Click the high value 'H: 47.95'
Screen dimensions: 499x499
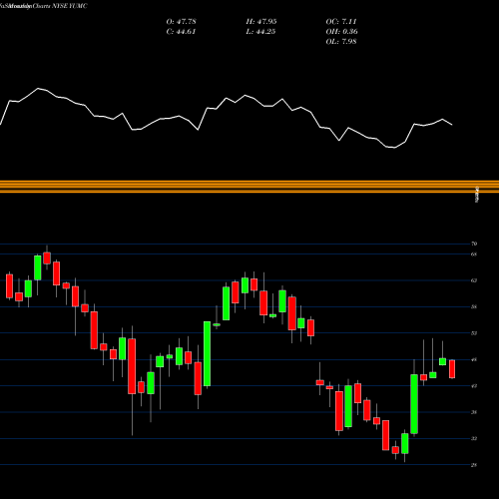point(261,22)
